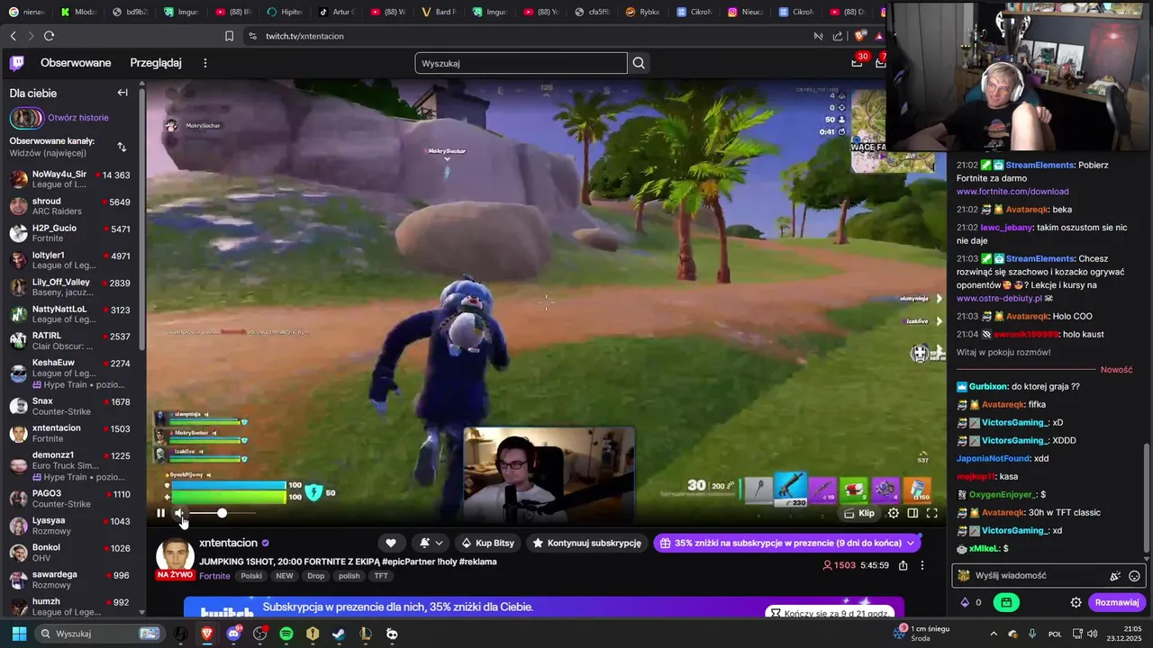Open channel points balance in chat

[970, 602]
